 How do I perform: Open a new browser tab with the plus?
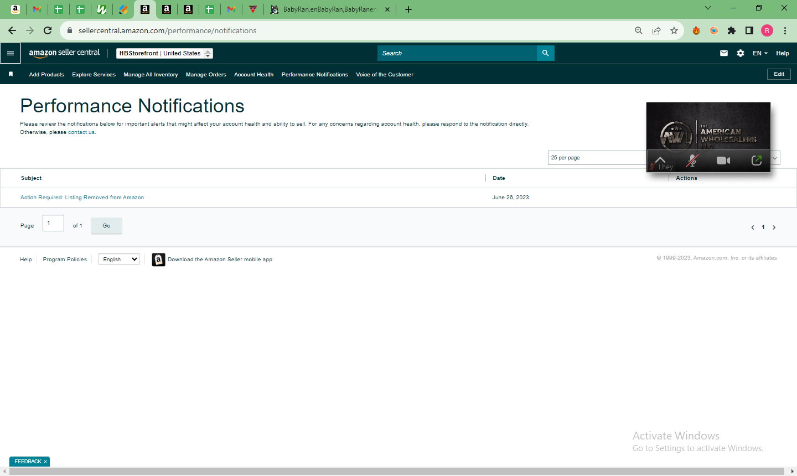point(408,9)
